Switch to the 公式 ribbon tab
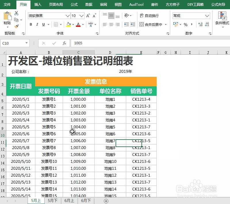Image resolution: width=230 pixels, height=204 pixels. [74, 5]
